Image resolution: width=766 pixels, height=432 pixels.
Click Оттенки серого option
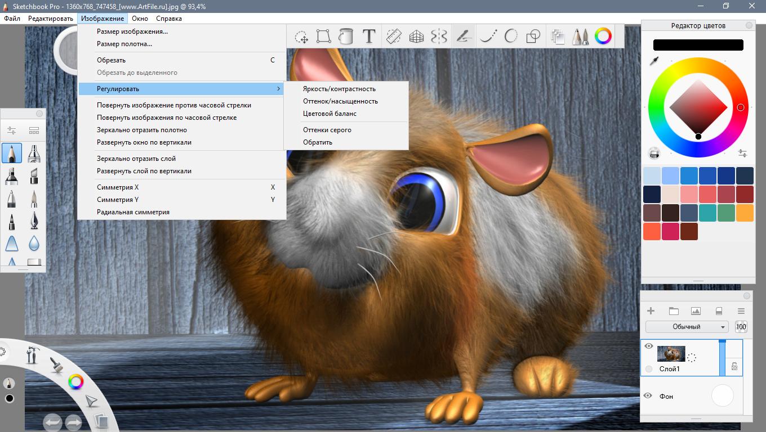327,130
